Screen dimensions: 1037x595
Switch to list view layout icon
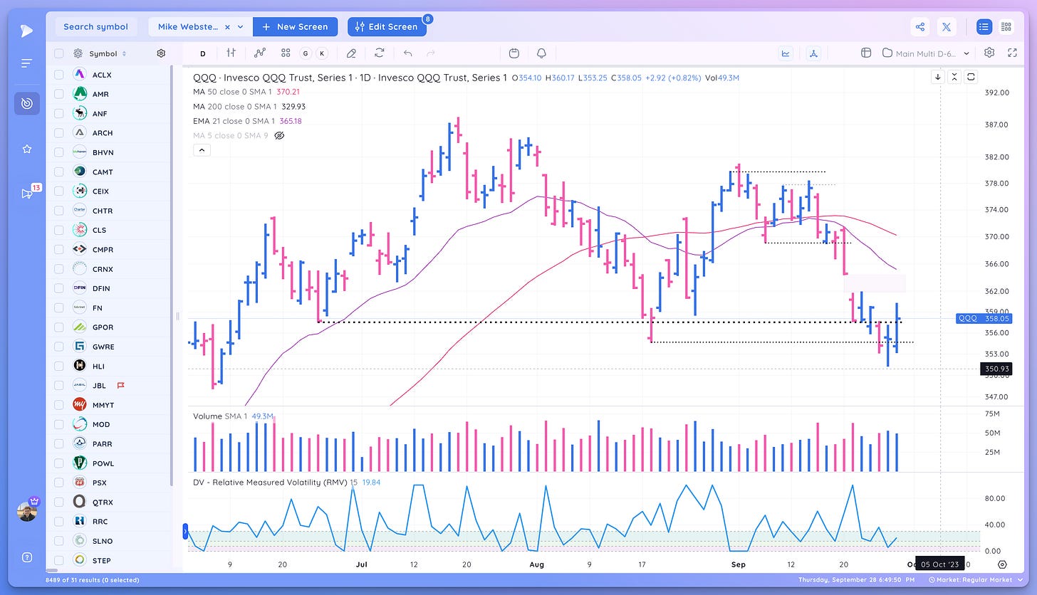tap(984, 27)
